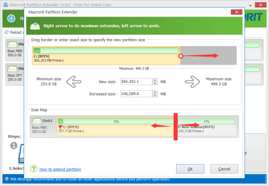The height and width of the screenshot is (186, 269).
Task: Close the Macrorit Partition Extender dialog
Action: point(236,12)
